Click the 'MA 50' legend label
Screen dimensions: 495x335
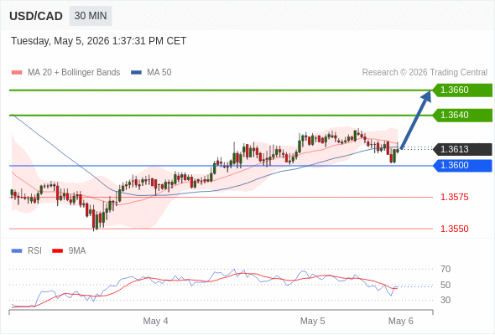pos(159,73)
